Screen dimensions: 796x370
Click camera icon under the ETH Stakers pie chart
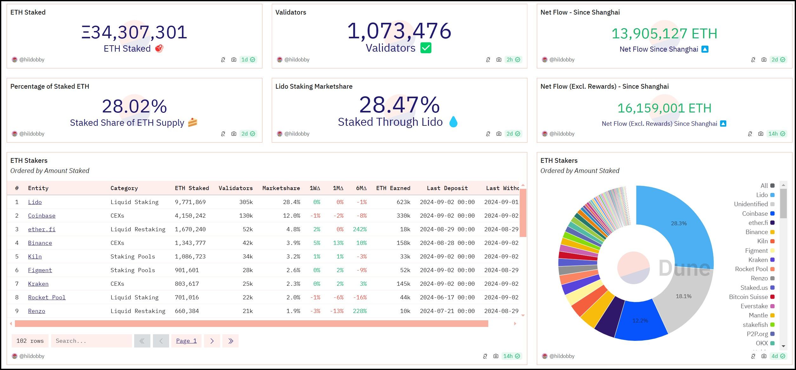coord(764,356)
